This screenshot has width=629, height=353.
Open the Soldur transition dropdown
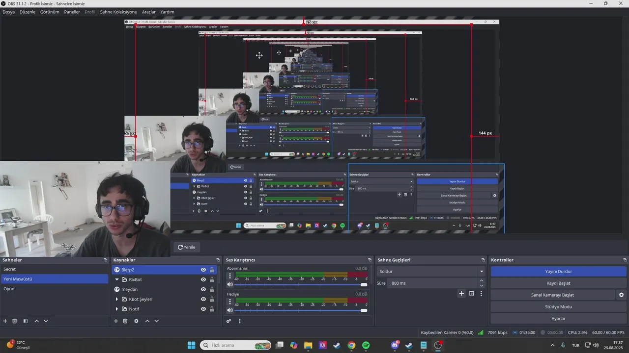point(431,272)
